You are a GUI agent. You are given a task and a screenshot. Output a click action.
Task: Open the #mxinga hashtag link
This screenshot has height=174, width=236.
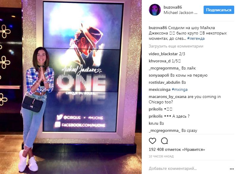click(x=180, y=90)
